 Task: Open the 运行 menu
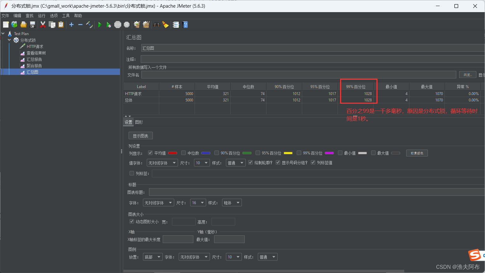[41, 16]
